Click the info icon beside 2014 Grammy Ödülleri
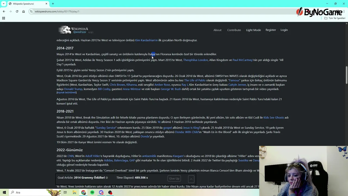The height and width of the screenshot is (196, 348). 107,178
